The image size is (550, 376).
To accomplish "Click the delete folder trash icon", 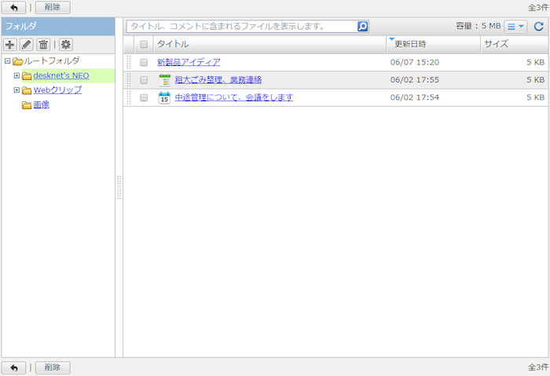I will pyautogui.click(x=44, y=45).
